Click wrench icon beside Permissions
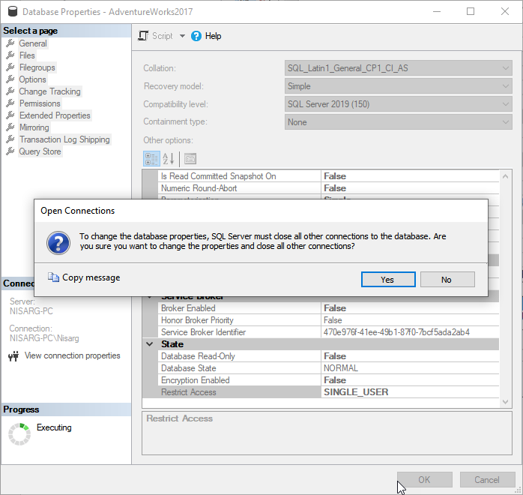The width and height of the screenshot is (523, 495). tap(10, 103)
